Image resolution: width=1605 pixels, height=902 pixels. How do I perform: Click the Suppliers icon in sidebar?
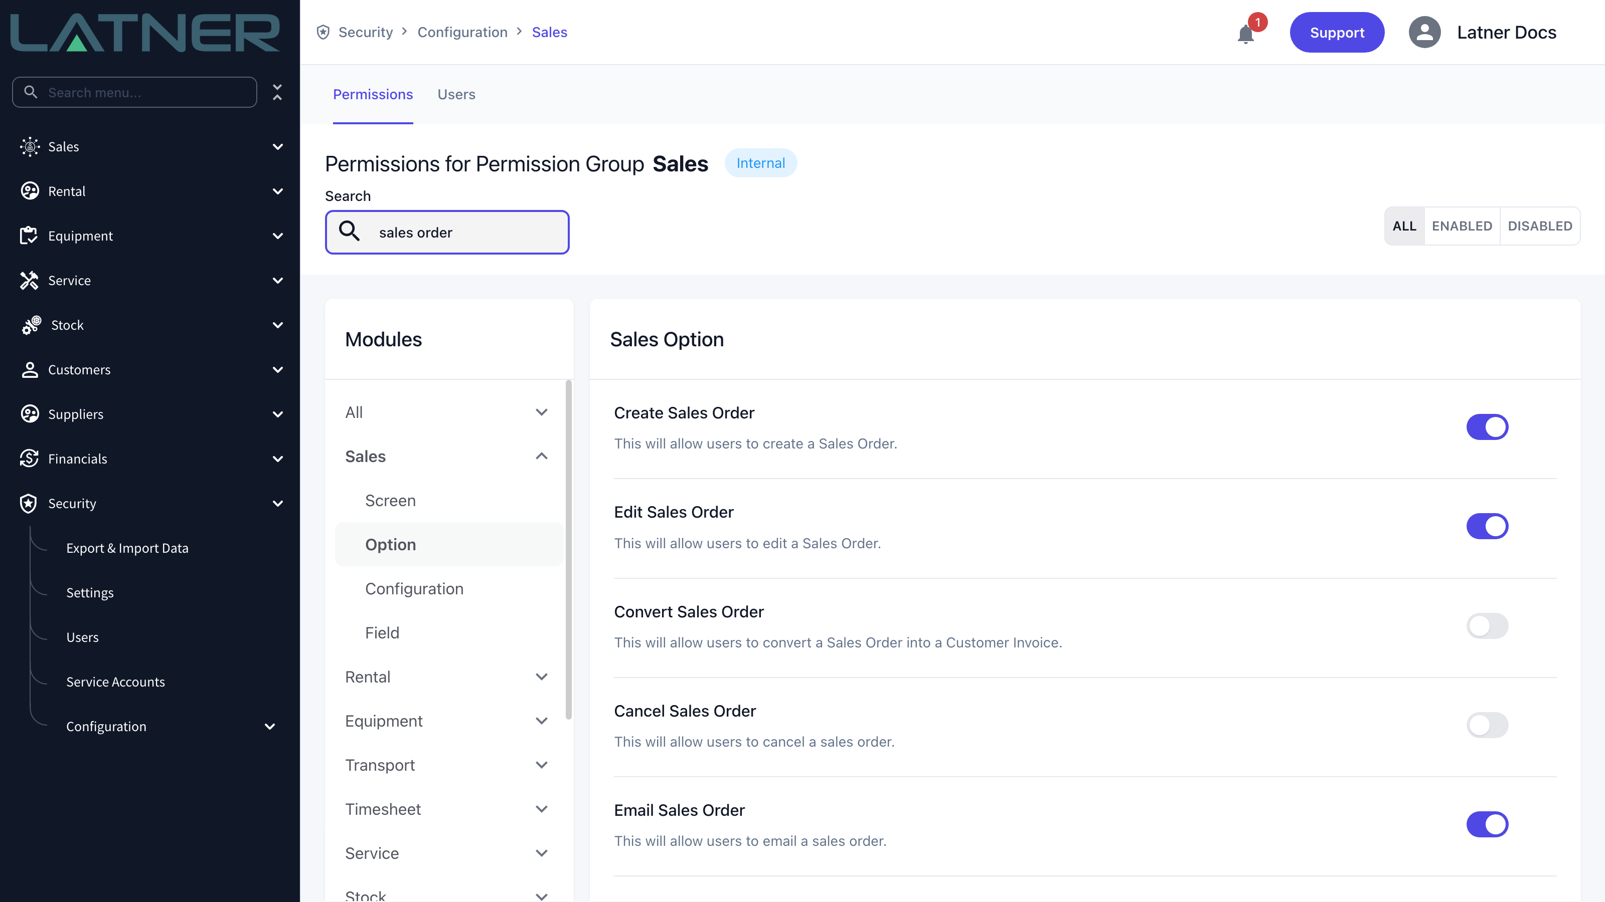coord(29,414)
